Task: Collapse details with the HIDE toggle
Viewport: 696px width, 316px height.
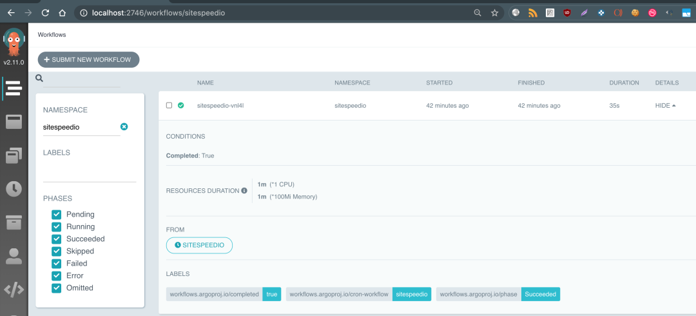Action: point(665,105)
